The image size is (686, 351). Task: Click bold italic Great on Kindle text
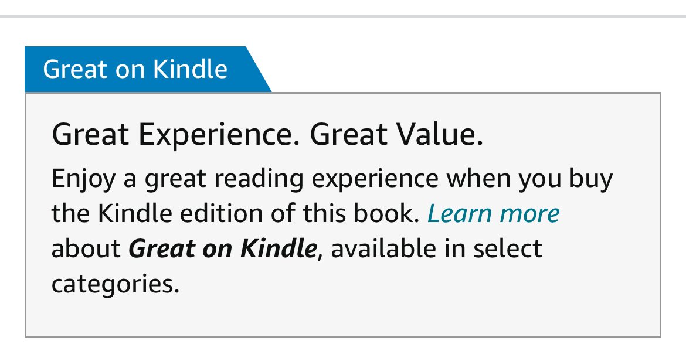pos(222,248)
